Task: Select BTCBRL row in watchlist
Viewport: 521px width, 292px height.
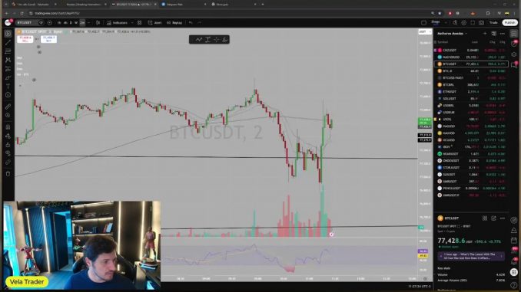Action: click(x=471, y=85)
